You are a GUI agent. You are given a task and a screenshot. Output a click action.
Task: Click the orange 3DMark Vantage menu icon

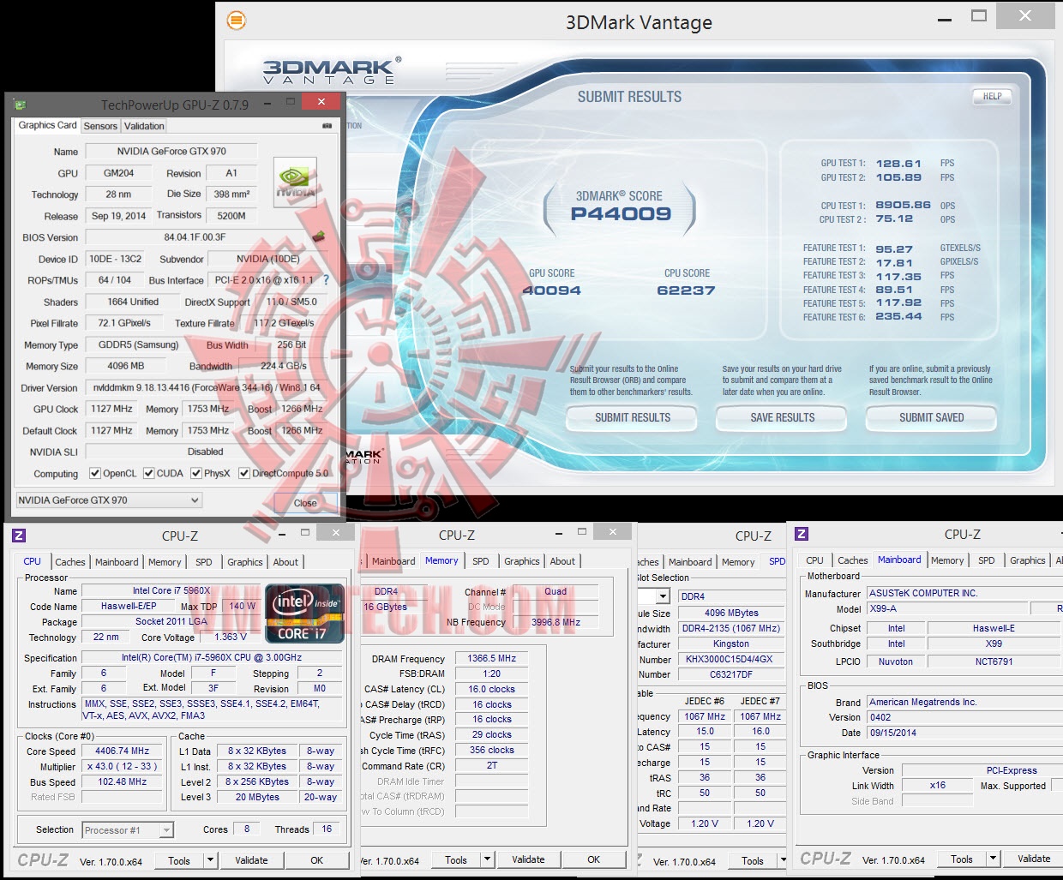click(x=237, y=20)
